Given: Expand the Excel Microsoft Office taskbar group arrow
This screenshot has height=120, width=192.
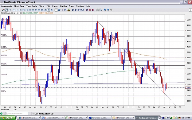Looking at the screenshot, I should click(86, 118).
